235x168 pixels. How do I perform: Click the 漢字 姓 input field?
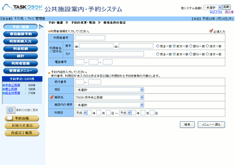[x=96, y=46]
